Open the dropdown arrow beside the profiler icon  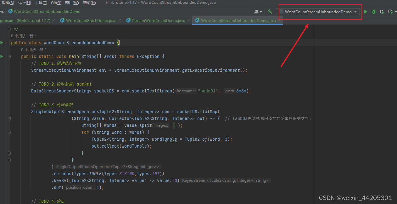396,11
